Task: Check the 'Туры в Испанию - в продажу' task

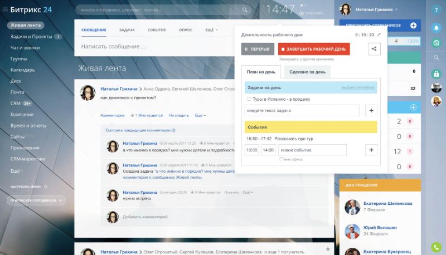Action: [x=249, y=99]
